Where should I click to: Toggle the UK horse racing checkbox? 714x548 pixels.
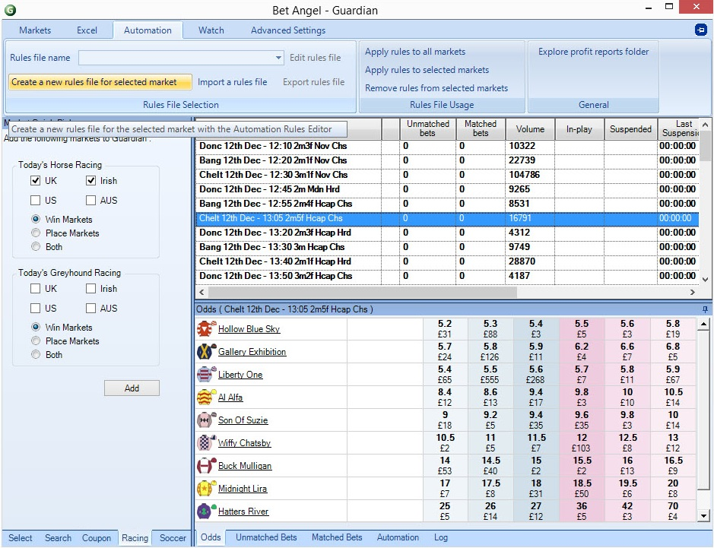(x=35, y=181)
